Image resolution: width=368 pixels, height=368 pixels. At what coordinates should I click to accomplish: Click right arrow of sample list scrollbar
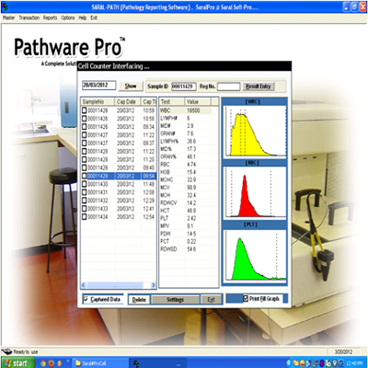154,285
